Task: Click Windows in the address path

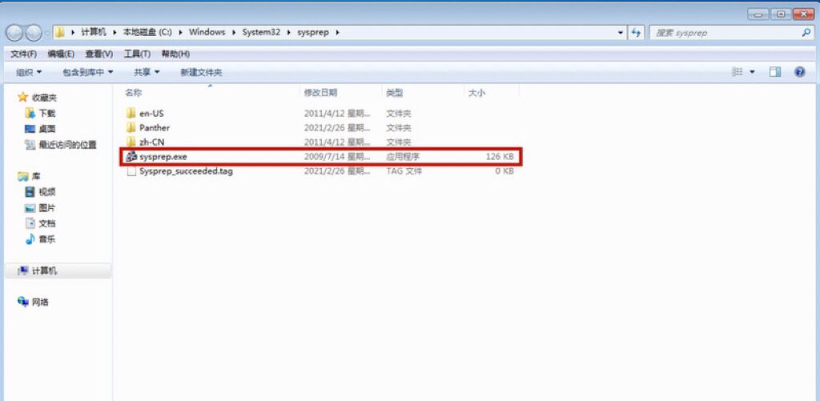Action: [207, 32]
